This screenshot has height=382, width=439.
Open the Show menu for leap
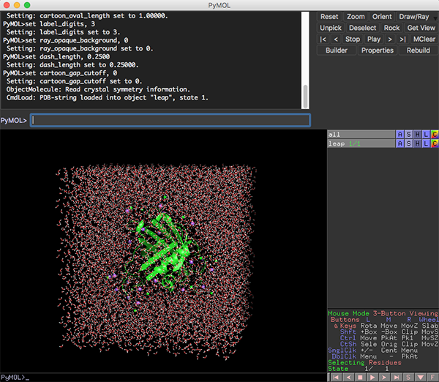[x=409, y=144]
